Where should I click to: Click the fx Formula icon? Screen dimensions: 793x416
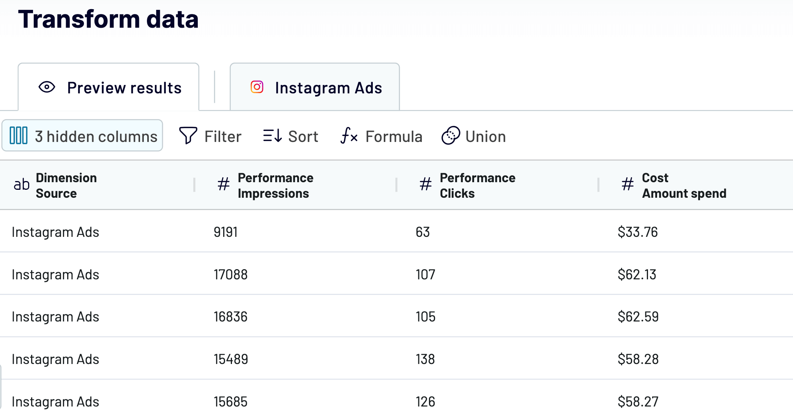point(349,136)
